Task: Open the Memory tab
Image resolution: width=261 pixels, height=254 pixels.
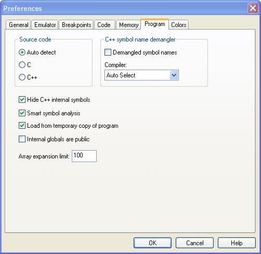Action: pyautogui.click(x=128, y=25)
